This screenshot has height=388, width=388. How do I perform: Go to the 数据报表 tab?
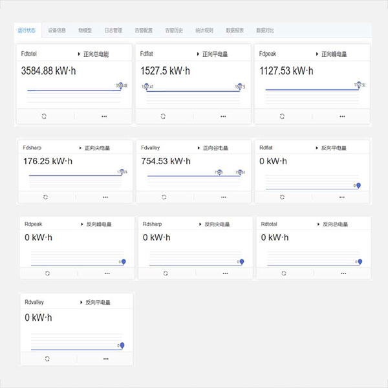click(x=235, y=30)
